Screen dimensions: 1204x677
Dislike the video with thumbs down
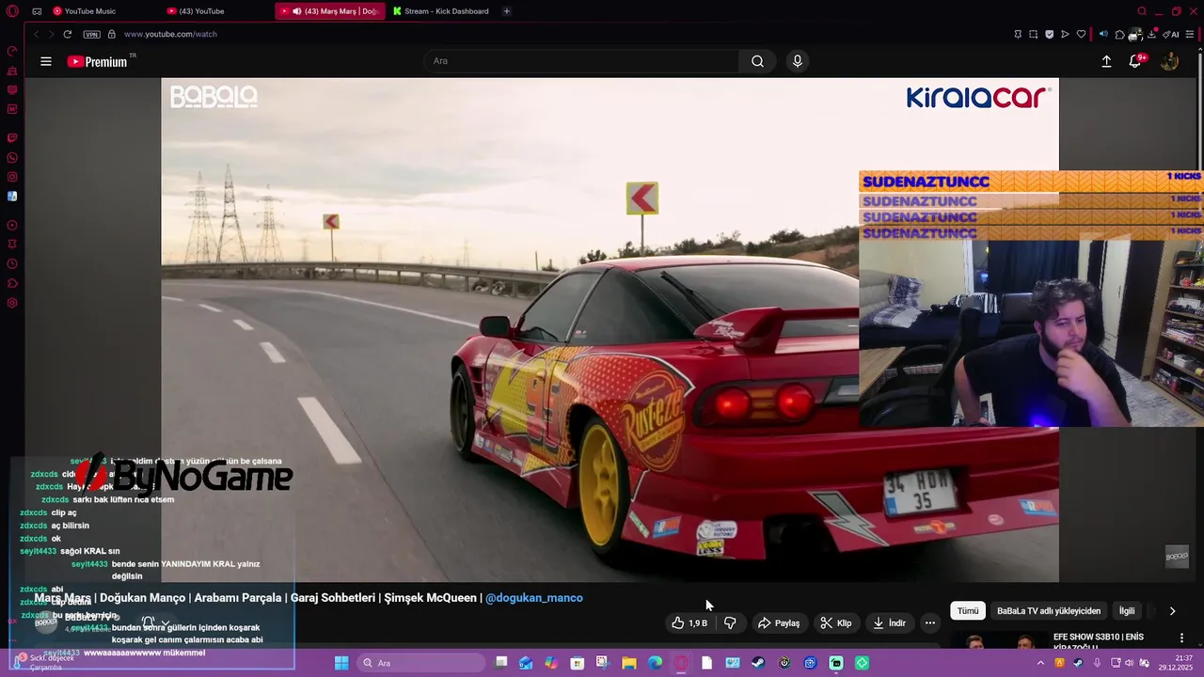tap(730, 622)
